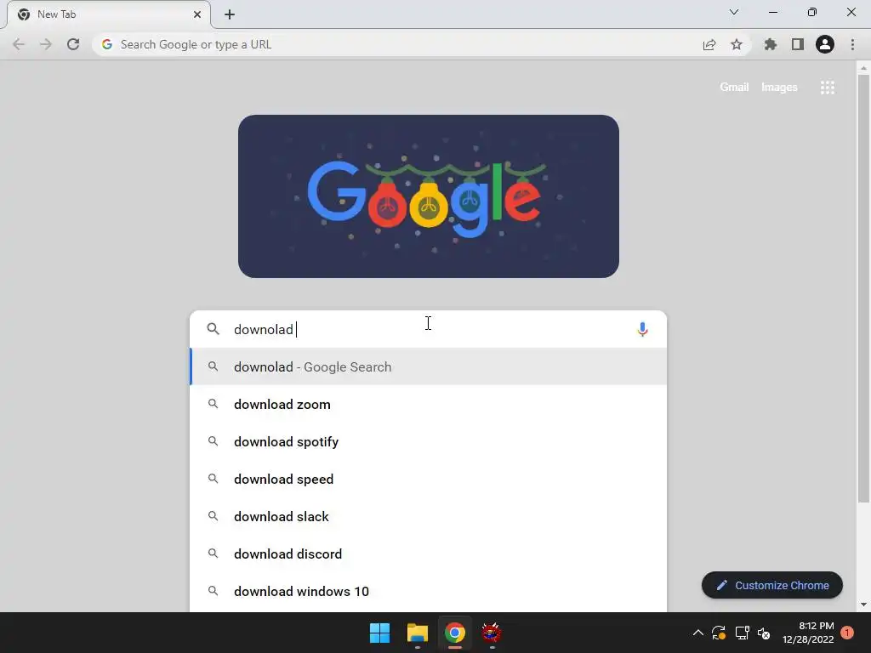
Task: Open the Extensions puzzle icon
Action: click(x=771, y=44)
